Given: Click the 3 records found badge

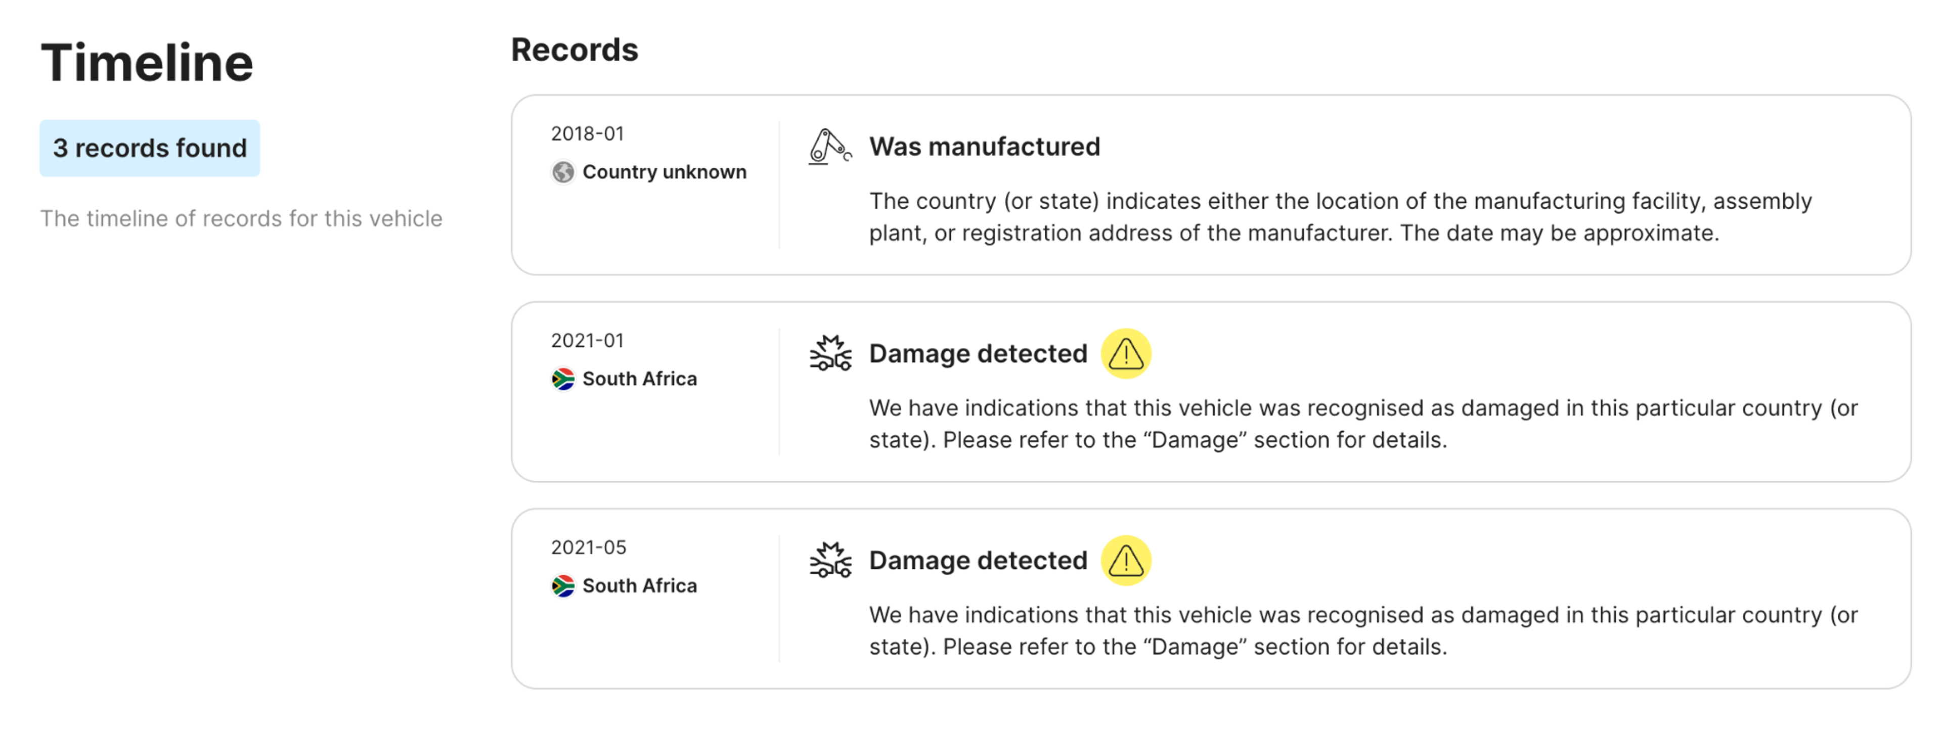Looking at the screenshot, I should pyautogui.click(x=149, y=148).
